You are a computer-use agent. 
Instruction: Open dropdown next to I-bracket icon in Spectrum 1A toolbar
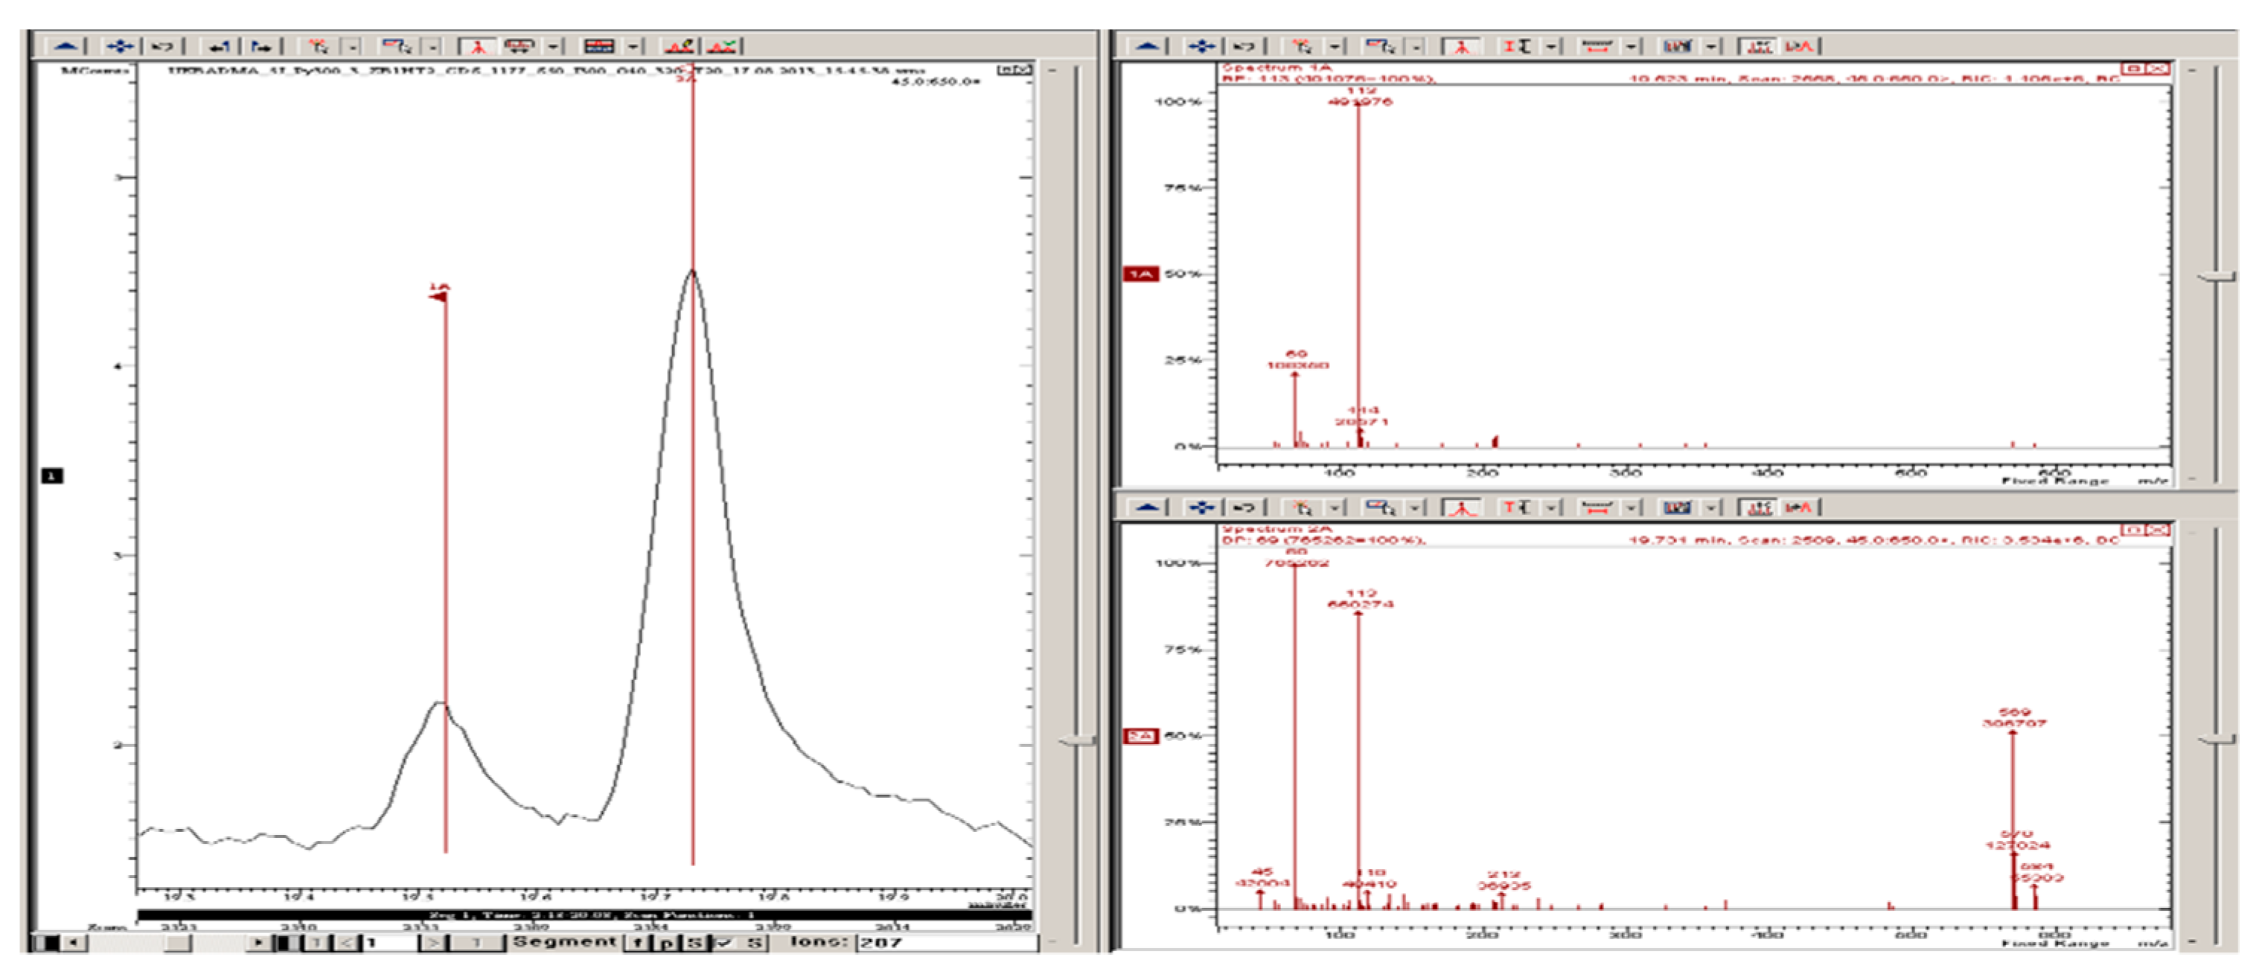(x=1550, y=46)
